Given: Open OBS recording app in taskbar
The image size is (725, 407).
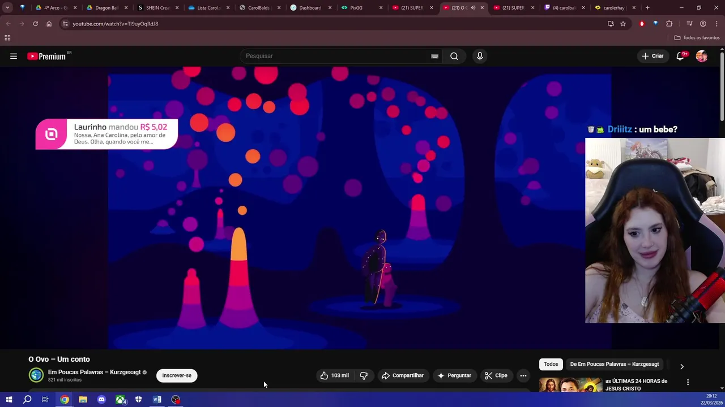Looking at the screenshot, I should (x=176, y=400).
